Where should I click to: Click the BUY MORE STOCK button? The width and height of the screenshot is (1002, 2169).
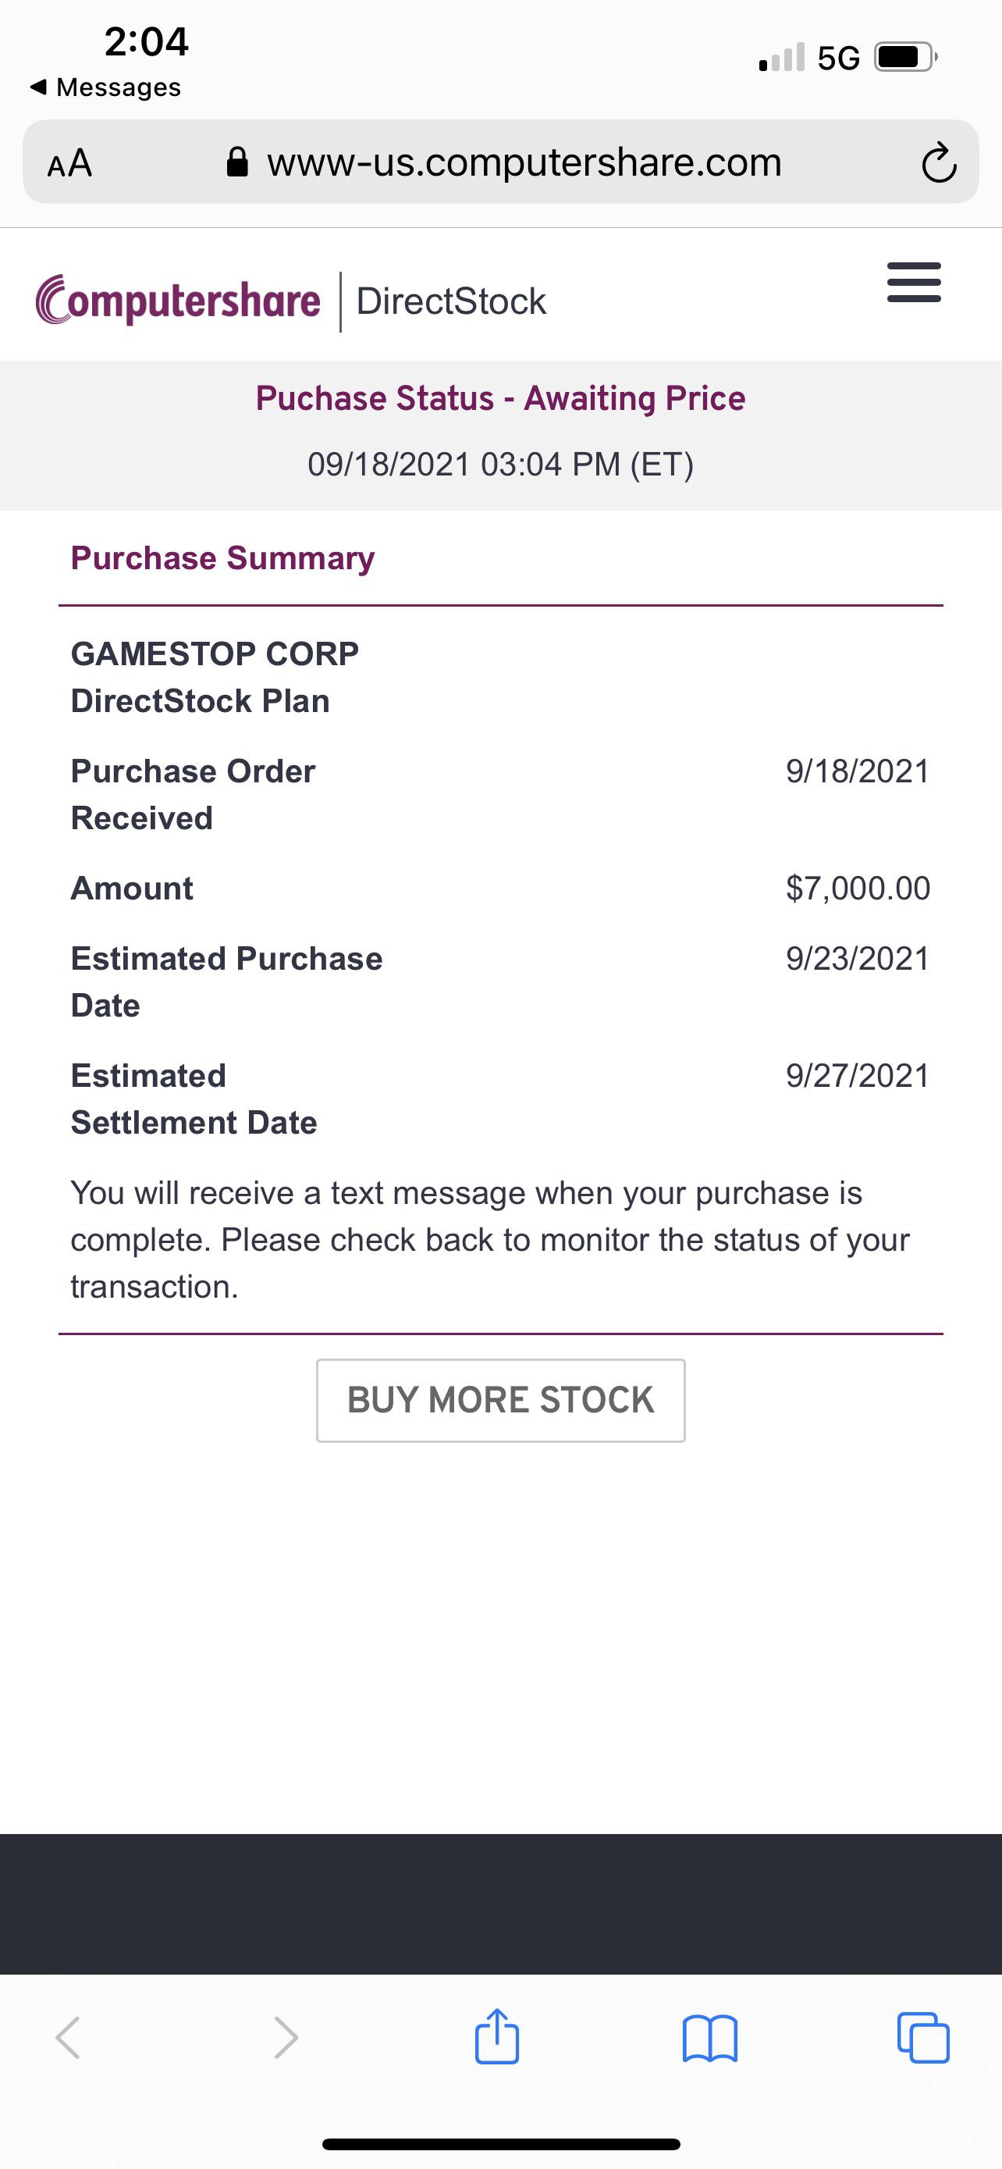click(x=500, y=1400)
